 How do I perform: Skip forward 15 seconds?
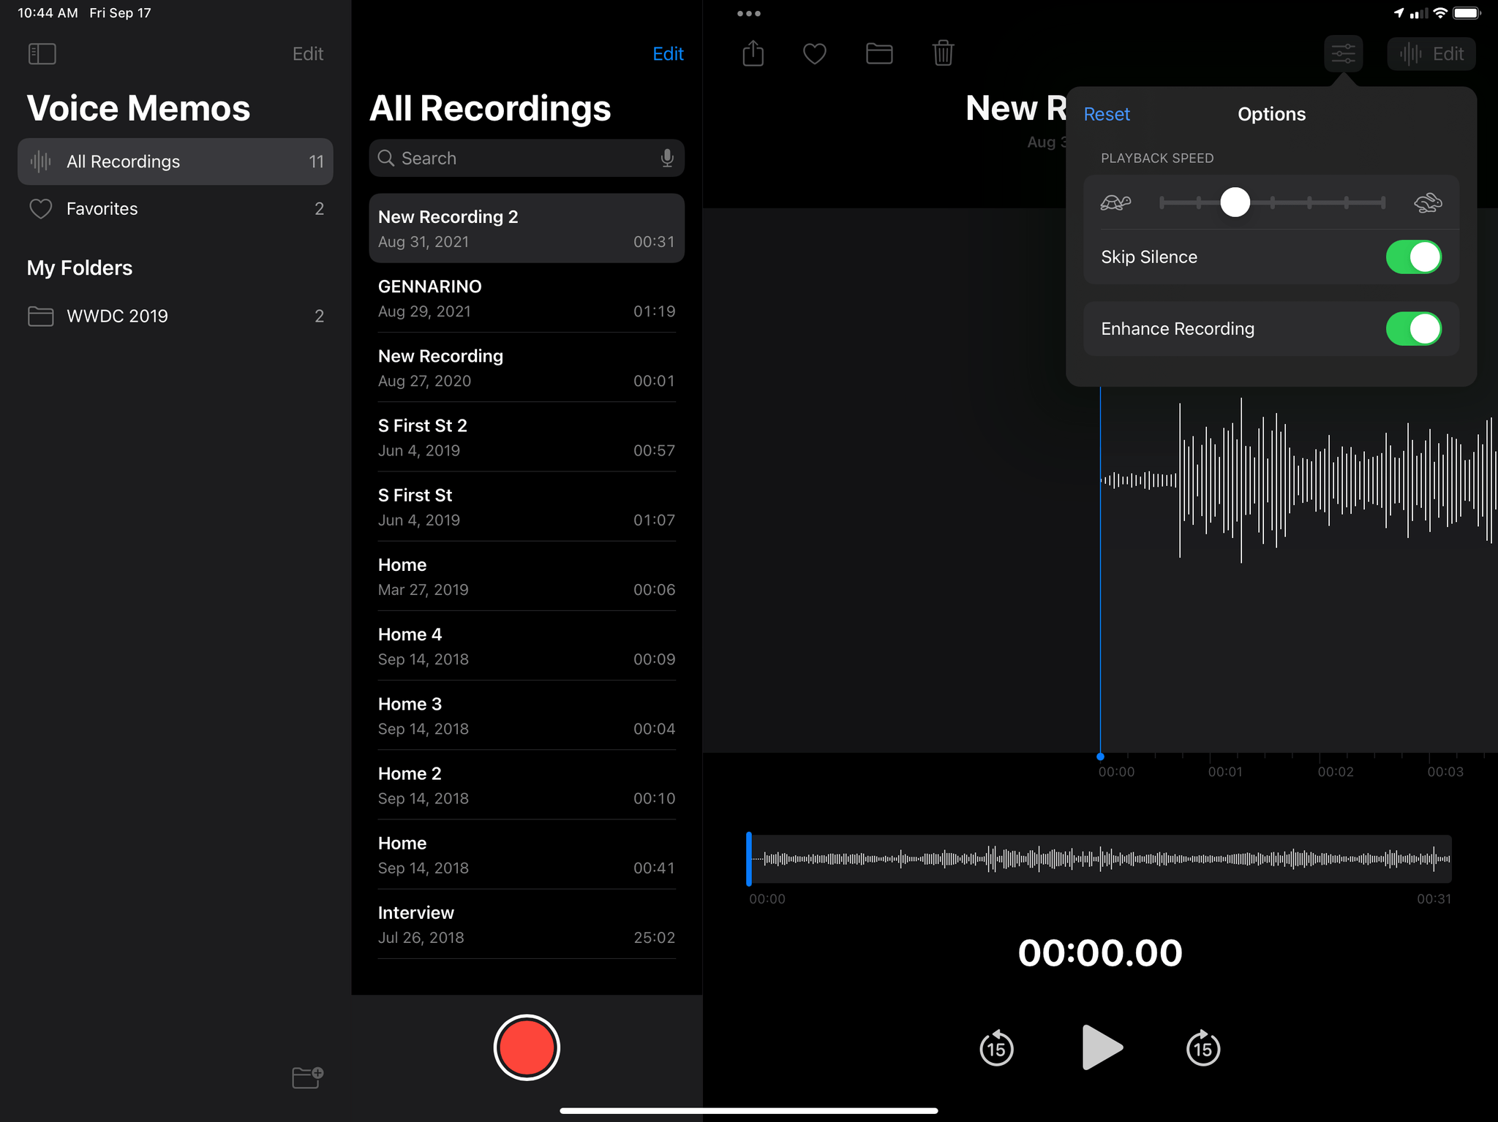tap(1202, 1047)
